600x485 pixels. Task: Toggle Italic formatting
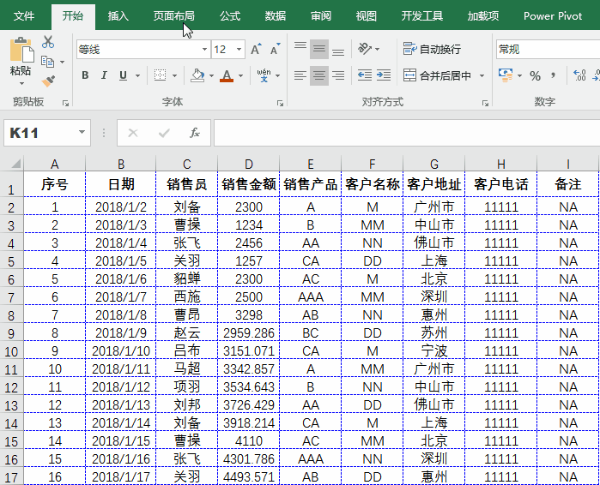pyautogui.click(x=104, y=75)
